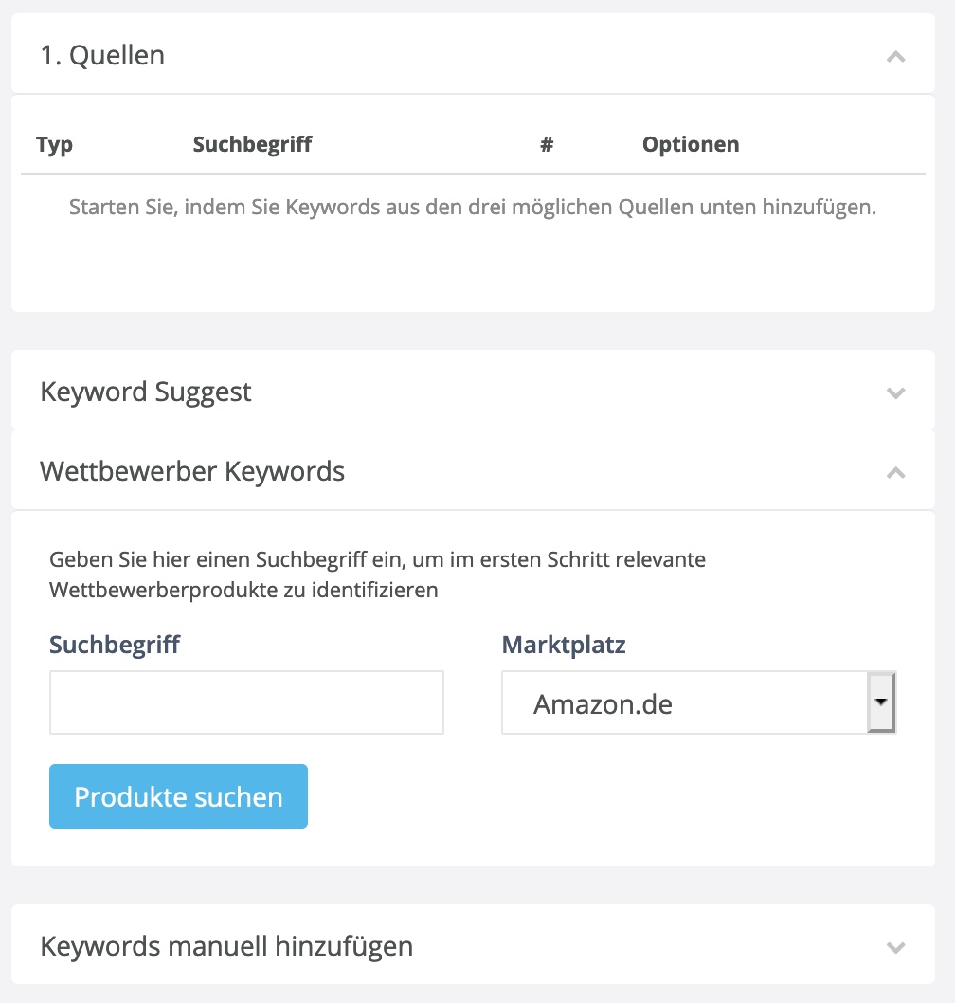Viewport: 955px width, 1003px height.
Task: Expand Keywords manuell hinzufügen via chevron
Action: [x=895, y=947]
